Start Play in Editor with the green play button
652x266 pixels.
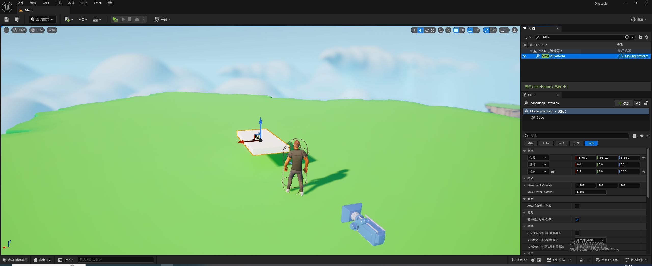pos(115,19)
